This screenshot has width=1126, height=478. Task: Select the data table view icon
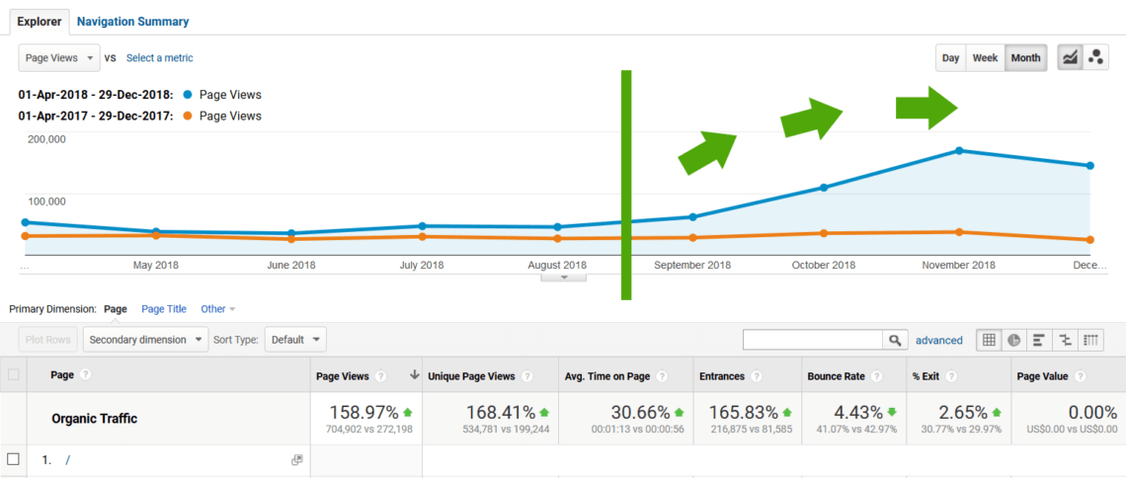tap(989, 340)
